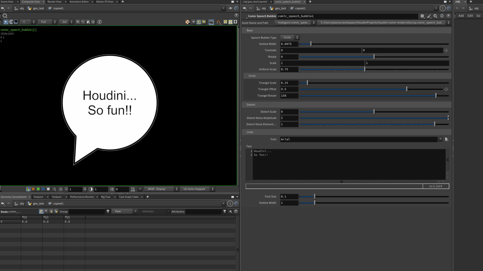The height and width of the screenshot is (271, 483).
Task: Open the viewer info icon
Action: click(100, 22)
